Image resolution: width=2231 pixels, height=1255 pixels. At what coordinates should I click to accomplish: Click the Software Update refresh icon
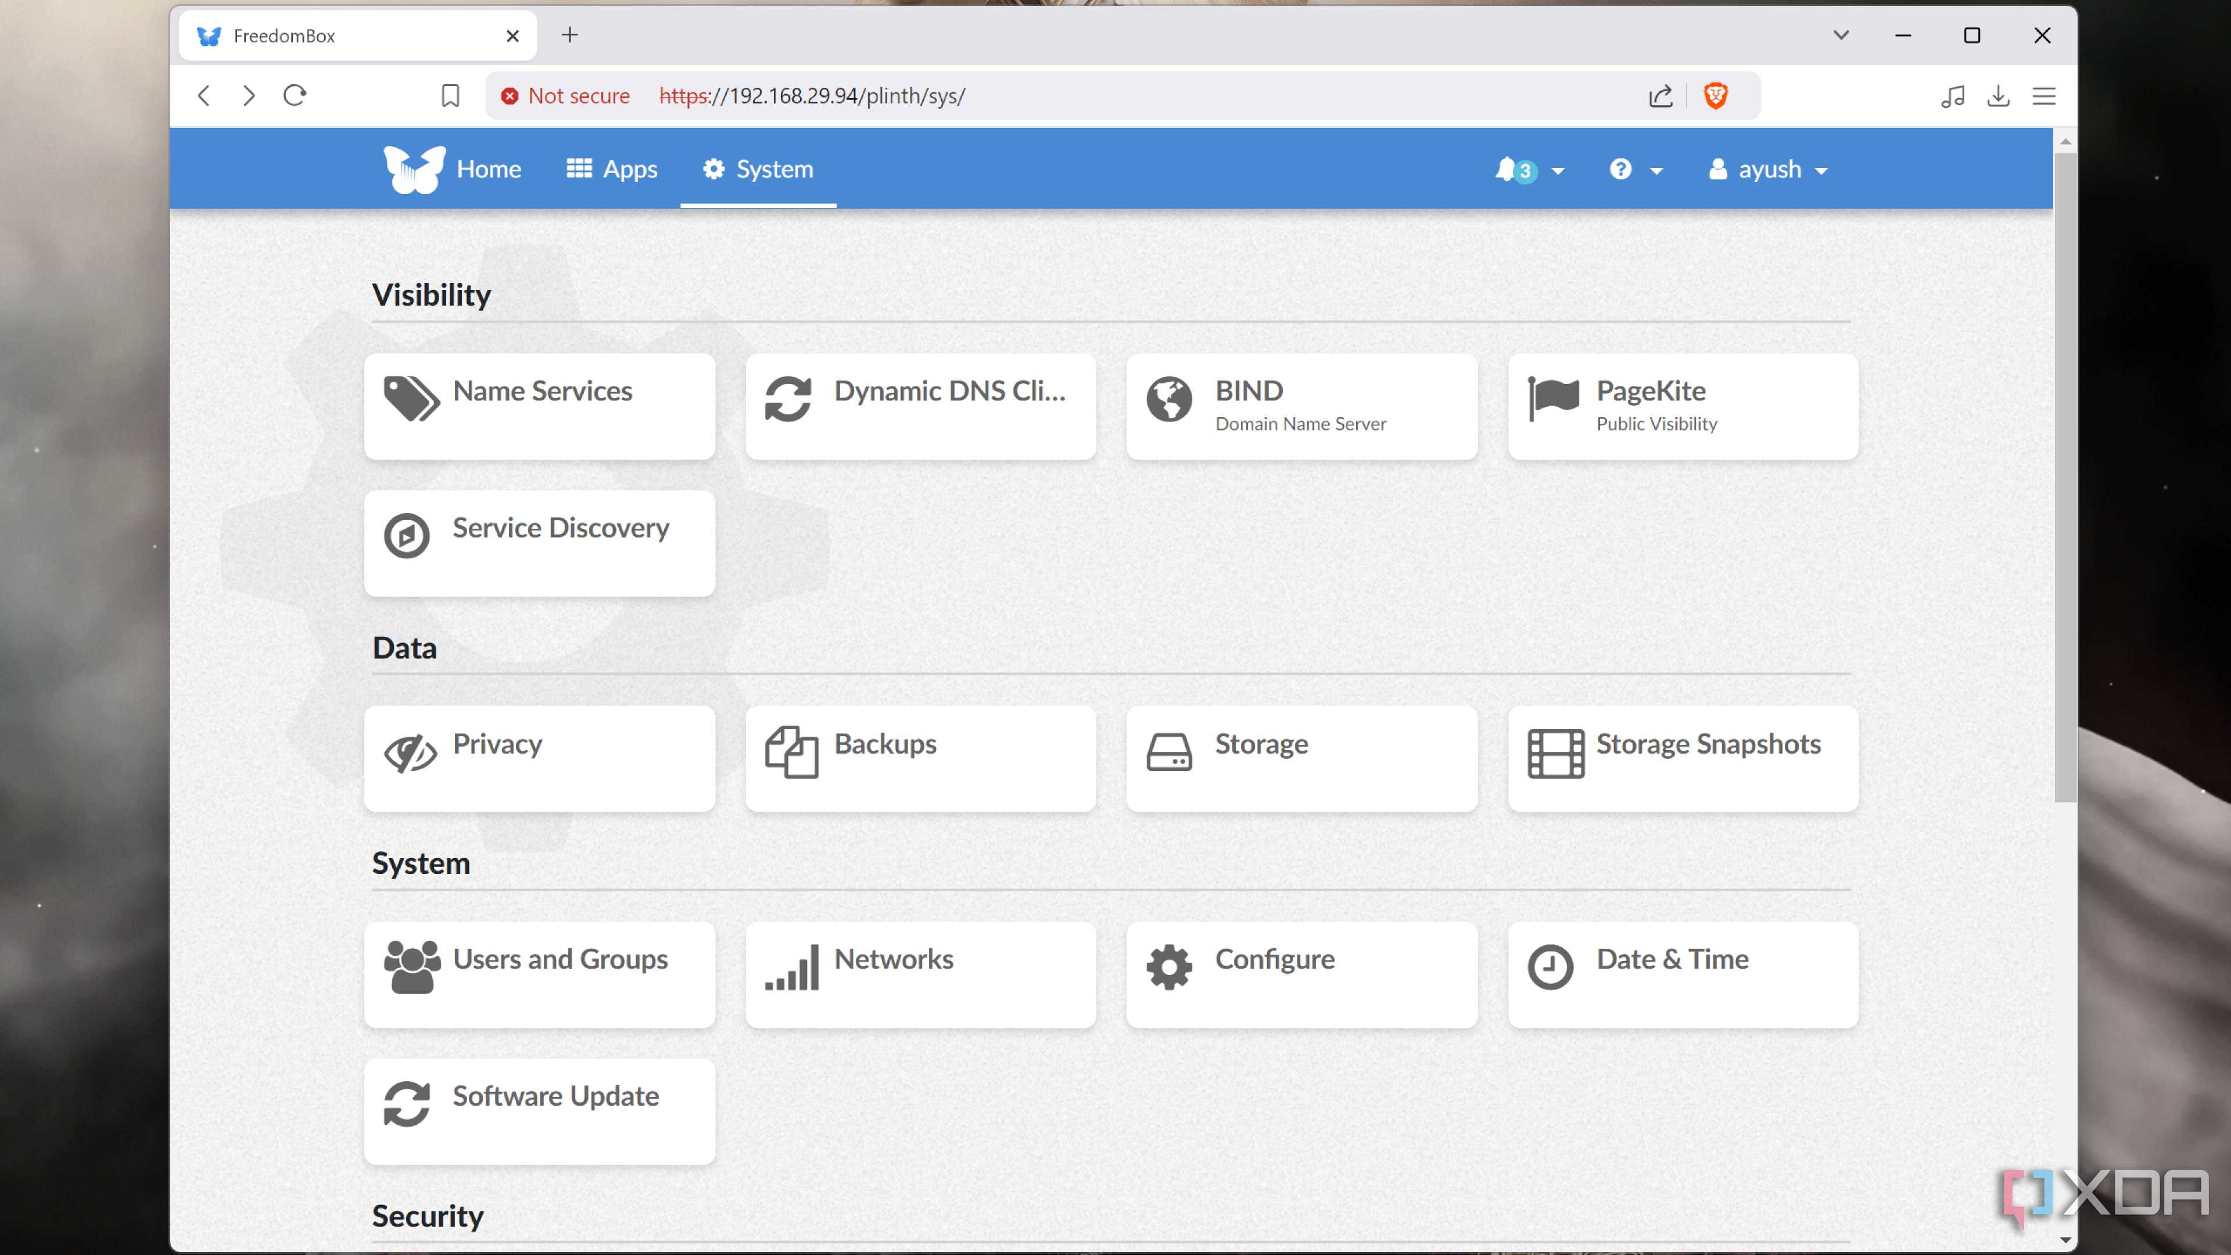point(407,1103)
